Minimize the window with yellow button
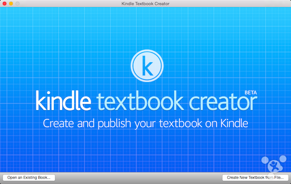The image size is (291, 184). (x=11, y=3)
